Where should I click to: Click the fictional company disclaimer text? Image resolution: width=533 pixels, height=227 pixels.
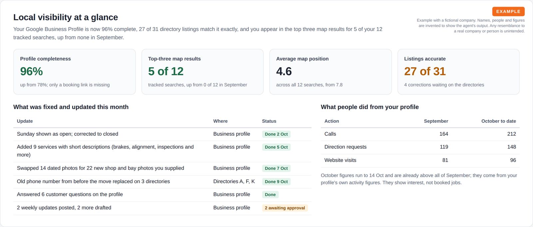471,26
